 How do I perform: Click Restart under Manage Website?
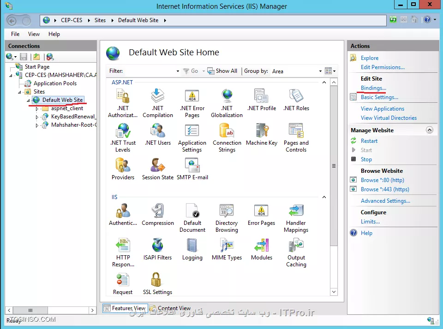point(369,141)
